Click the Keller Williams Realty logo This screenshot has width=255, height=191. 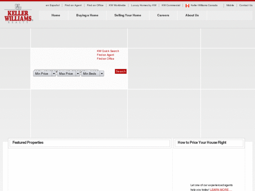(19, 13)
